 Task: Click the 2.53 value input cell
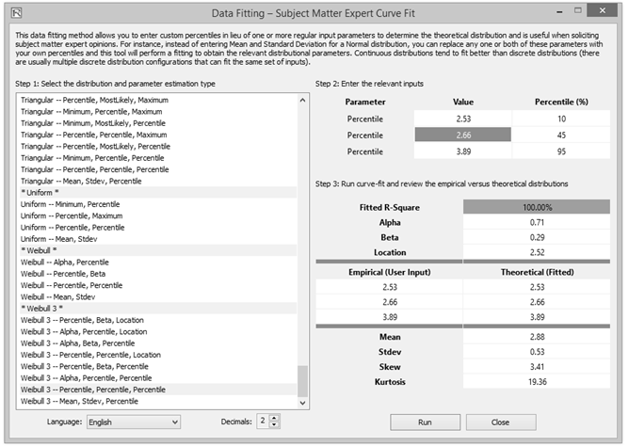click(463, 119)
